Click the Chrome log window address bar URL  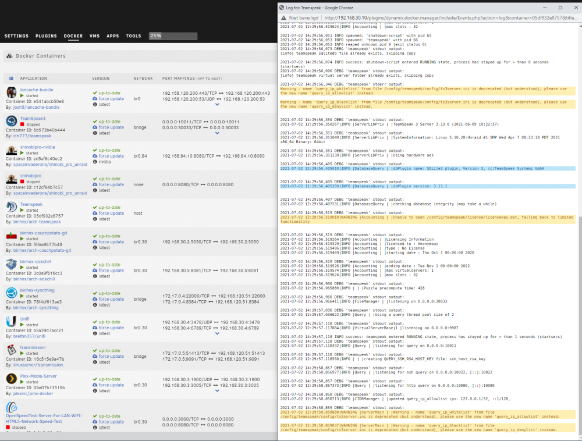[450, 18]
